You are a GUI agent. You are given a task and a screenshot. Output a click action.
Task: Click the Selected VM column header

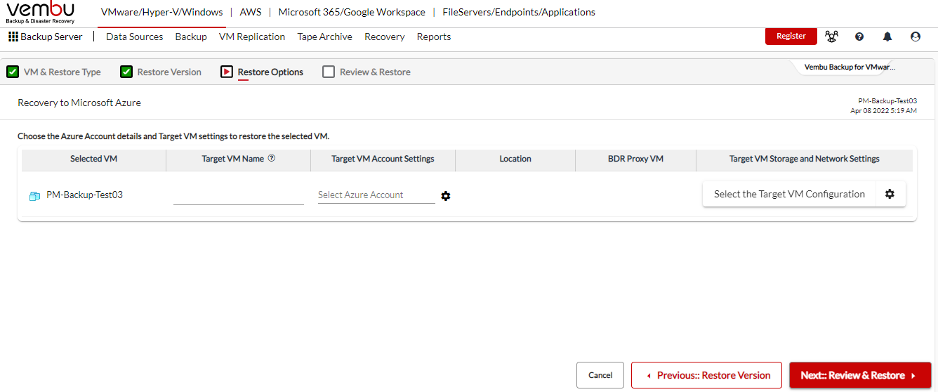tap(93, 159)
